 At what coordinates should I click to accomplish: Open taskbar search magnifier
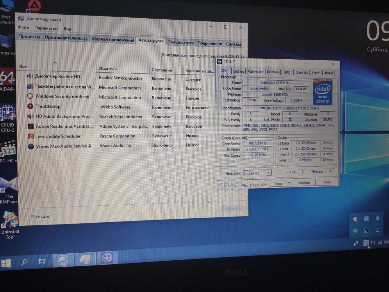(x=24, y=262)
